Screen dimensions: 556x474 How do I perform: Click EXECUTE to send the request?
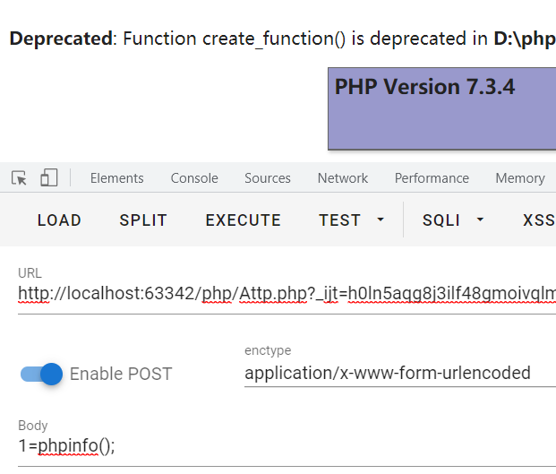(244, 220)
